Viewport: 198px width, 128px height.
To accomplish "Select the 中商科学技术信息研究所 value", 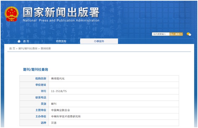I will pyautogui.click(x=66, y=116).
